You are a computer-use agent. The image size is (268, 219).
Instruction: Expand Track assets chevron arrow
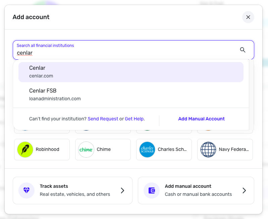[x=122, y=190]
